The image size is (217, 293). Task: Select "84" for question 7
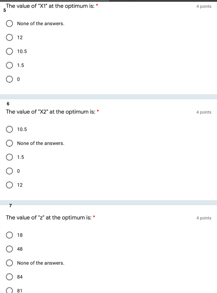[x=9, y=277]
